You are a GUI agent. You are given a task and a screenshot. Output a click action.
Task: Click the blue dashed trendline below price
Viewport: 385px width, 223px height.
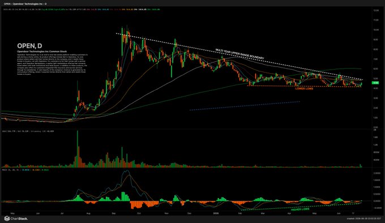tap(245, 106)
